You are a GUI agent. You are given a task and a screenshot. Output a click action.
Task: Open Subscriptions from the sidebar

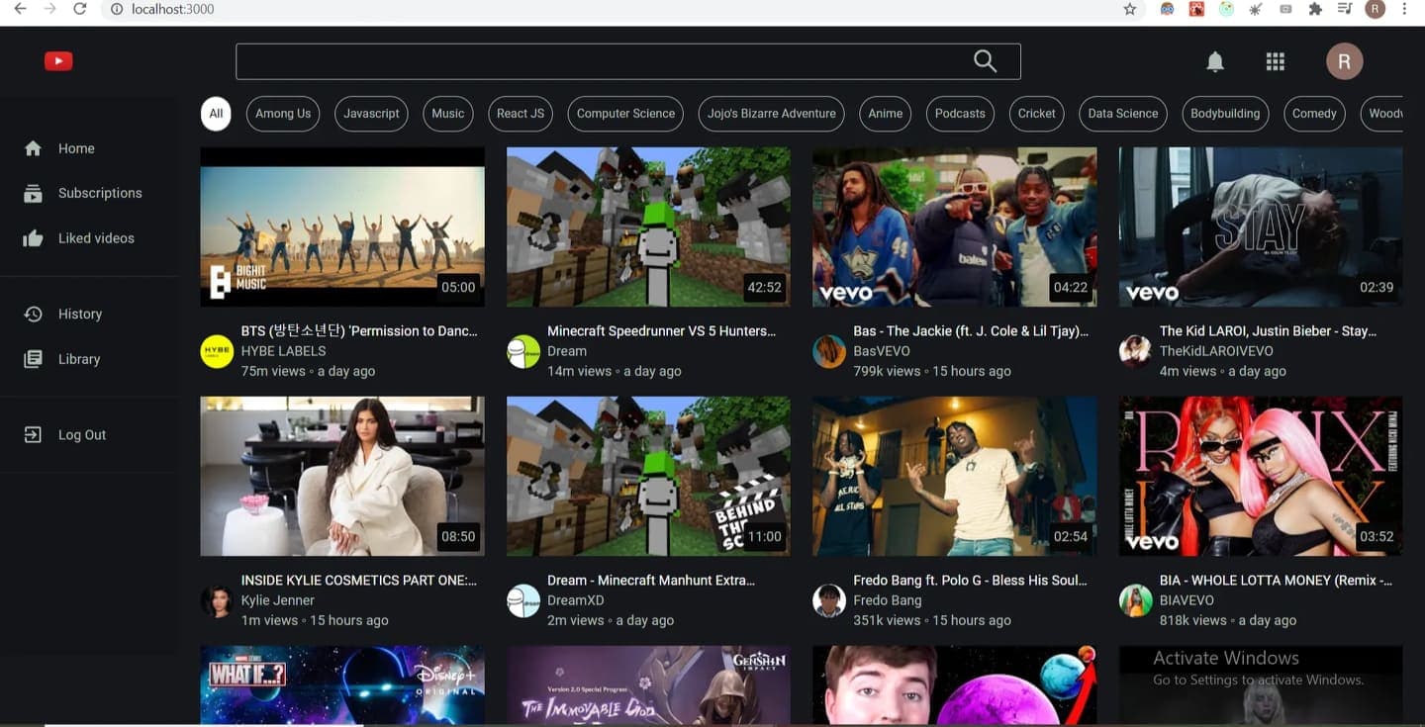click(x=100, y=193)
